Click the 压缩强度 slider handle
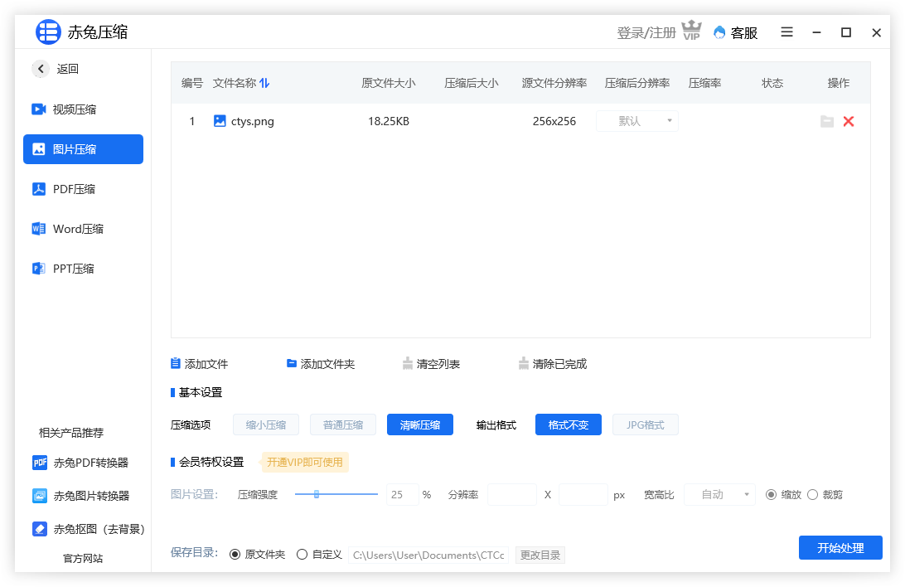 click(317, 494)
